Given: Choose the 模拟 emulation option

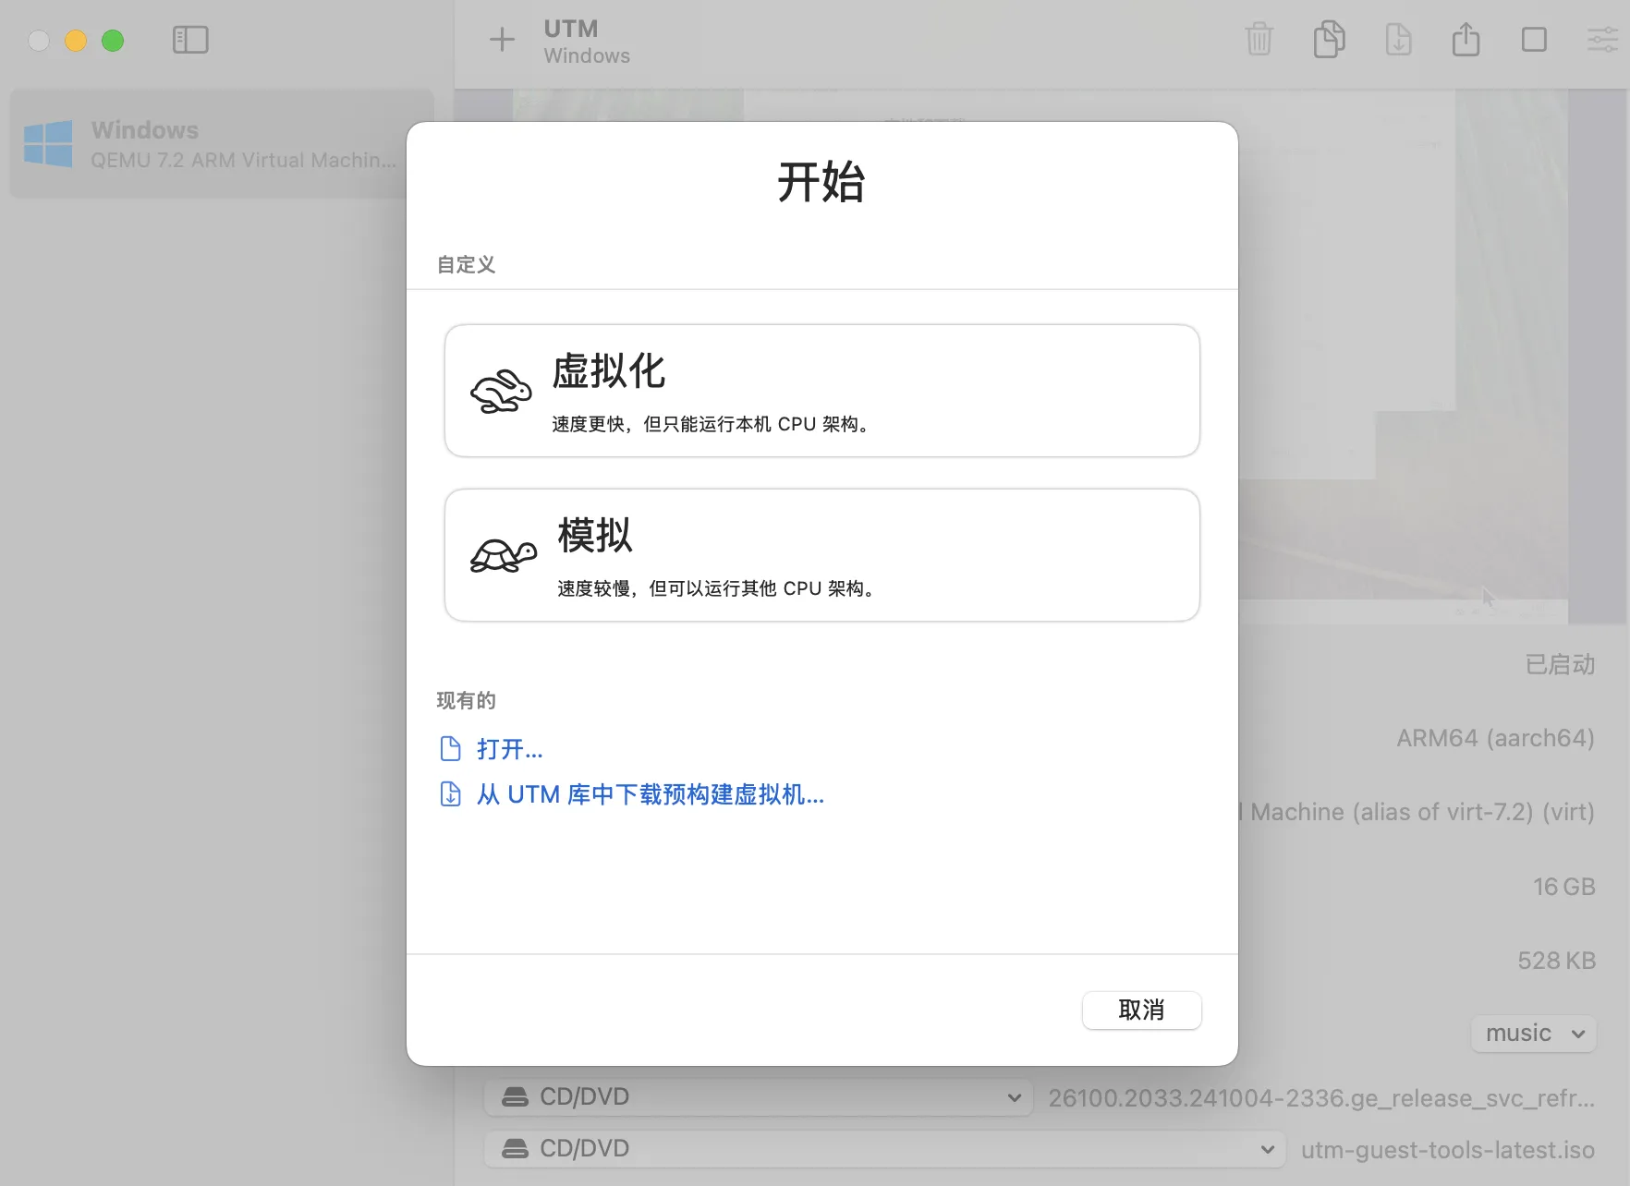Looking at the screenshot, I should (x=821, y=555).
